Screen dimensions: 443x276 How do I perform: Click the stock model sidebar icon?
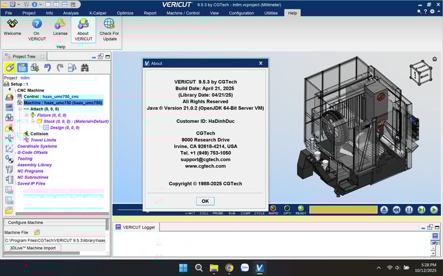point(9,129)
